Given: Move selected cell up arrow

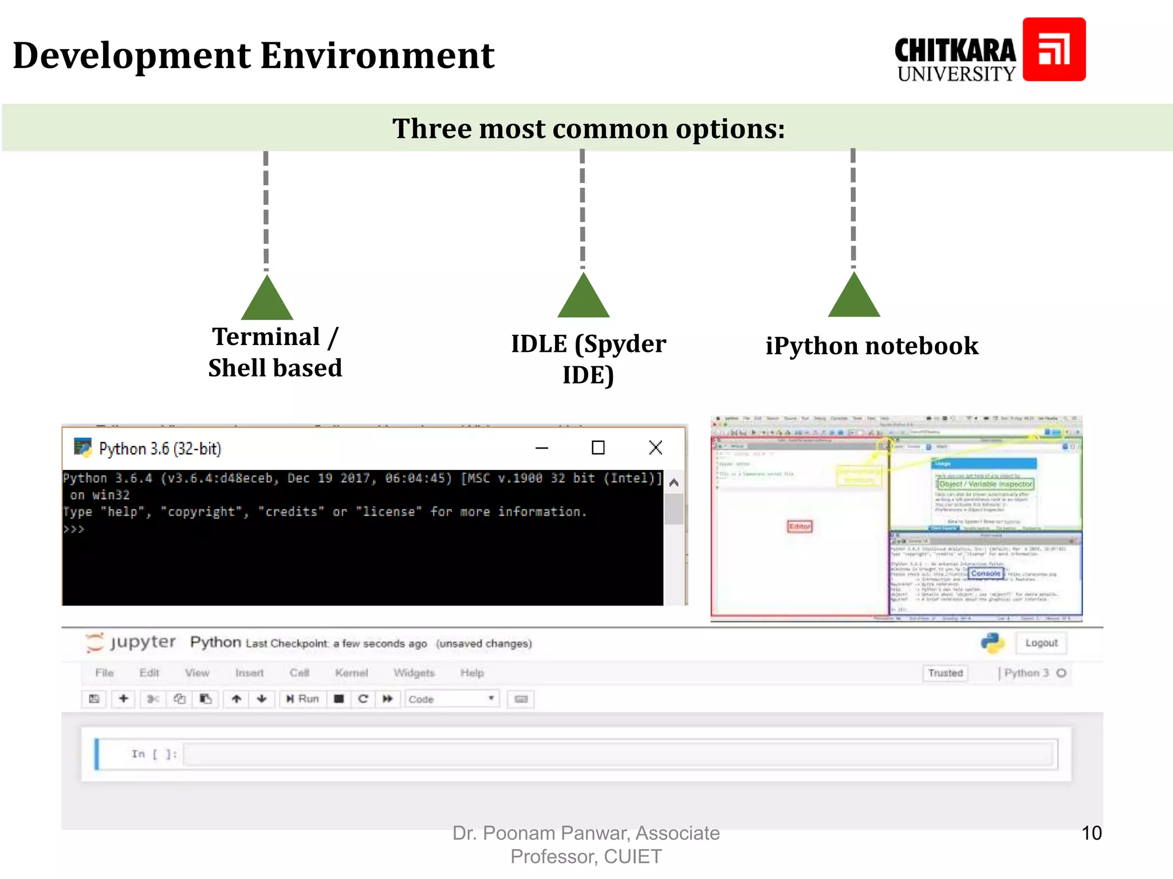Looking at the screenshot, I should tap(236, 699).
